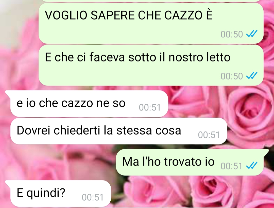
Task: Click 00:50 timestamp on VOGLIO SAPERE message
Action: 232,34
